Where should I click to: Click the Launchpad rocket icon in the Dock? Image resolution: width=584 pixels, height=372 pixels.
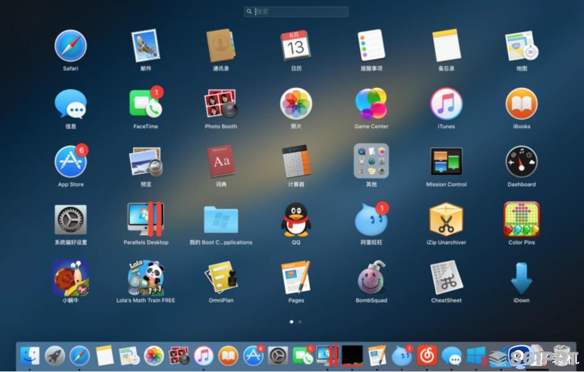point(55,356)
